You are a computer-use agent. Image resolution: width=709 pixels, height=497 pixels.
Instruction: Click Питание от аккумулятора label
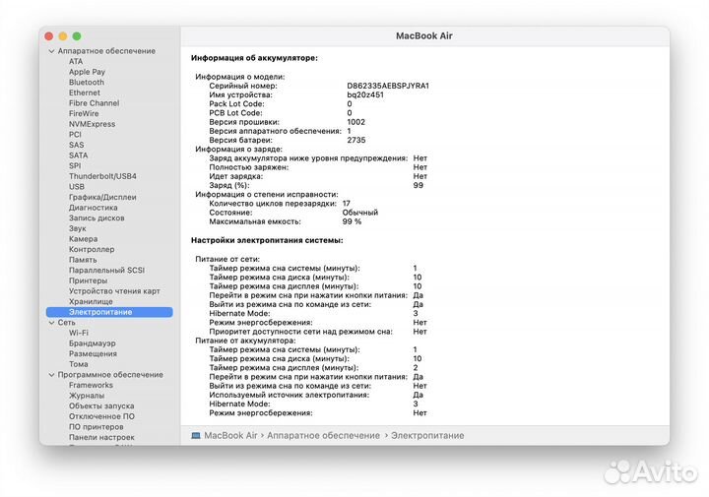click(245, 341)
